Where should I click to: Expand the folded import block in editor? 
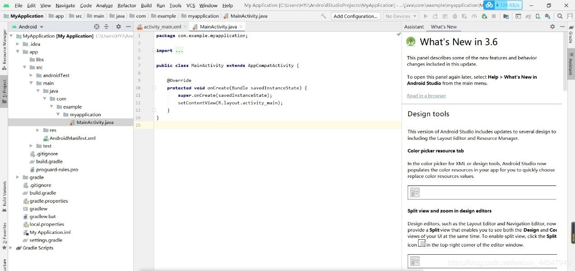point(154,50)
